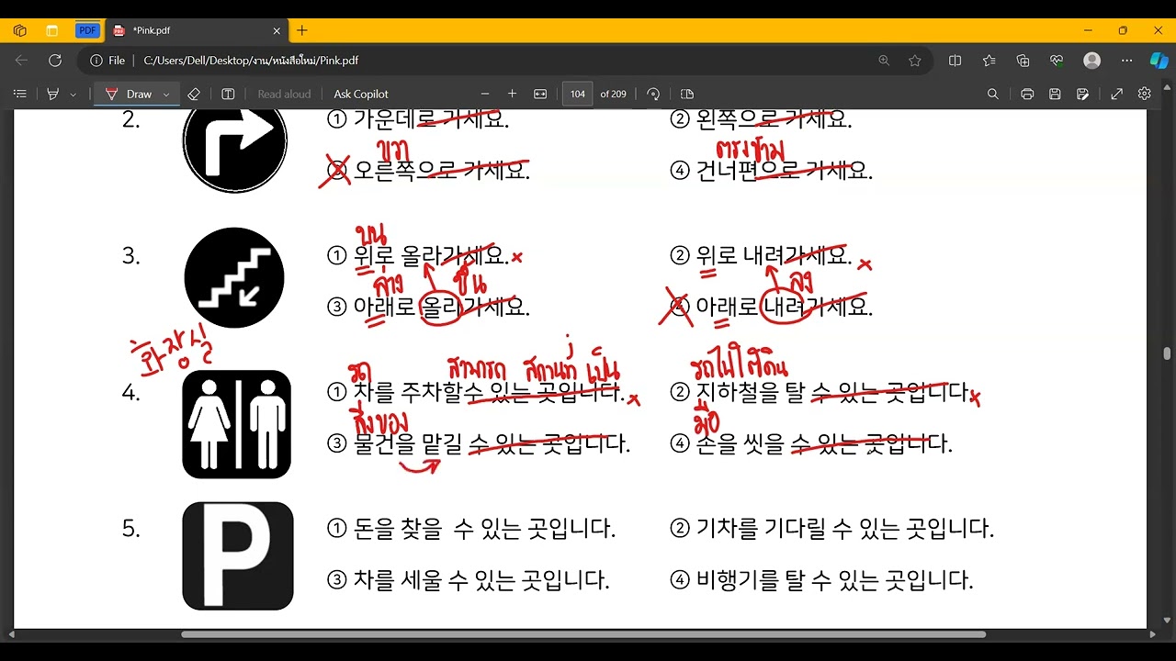Open the table of contents pane
Viewport: 1176px width, 661px height.
tap(20, 94)
